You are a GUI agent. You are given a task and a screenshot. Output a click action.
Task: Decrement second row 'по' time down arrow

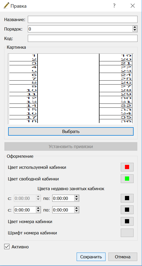click(x=77, y=211)
